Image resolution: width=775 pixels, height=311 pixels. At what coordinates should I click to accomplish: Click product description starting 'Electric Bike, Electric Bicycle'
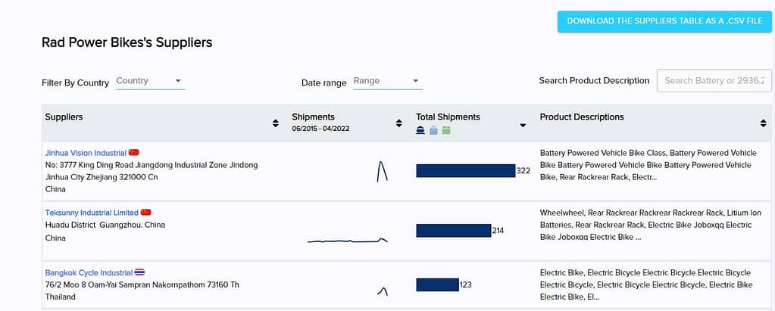pyautogui.click(x=646, y=285)
